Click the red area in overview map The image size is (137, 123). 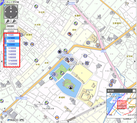click(122, 105)
